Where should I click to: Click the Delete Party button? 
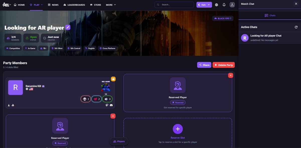pyautogui.click(x=224, y=65)
